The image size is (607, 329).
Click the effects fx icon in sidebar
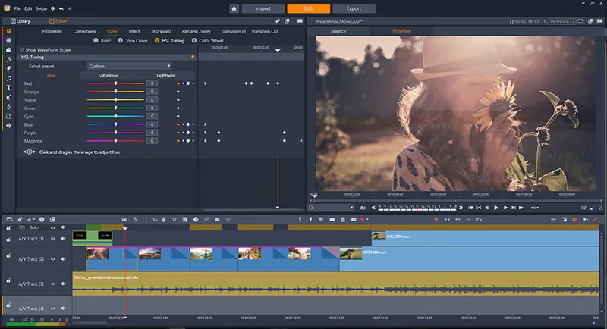tap(8, 59)
